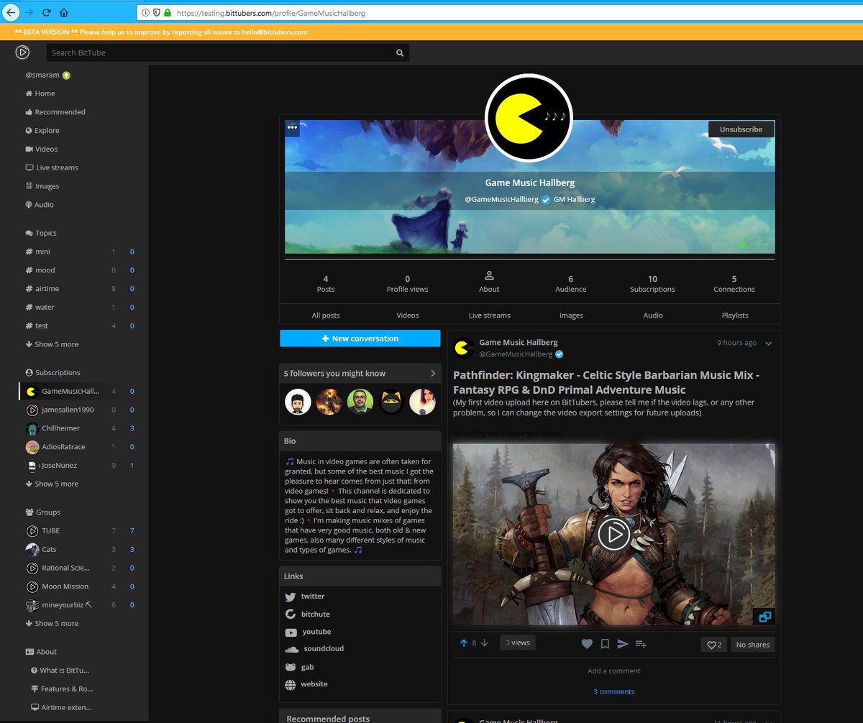Play the Pathfinder video
The width and height of the screenshot is (863, 723).
click(613, 534)
